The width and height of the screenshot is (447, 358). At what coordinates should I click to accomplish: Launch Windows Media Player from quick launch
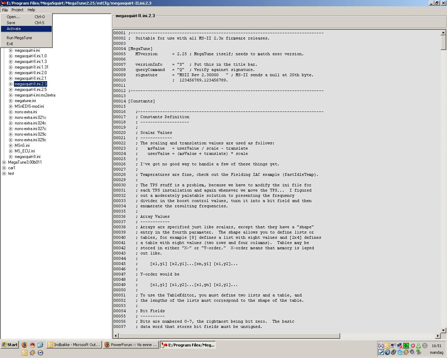coord(41,353)
